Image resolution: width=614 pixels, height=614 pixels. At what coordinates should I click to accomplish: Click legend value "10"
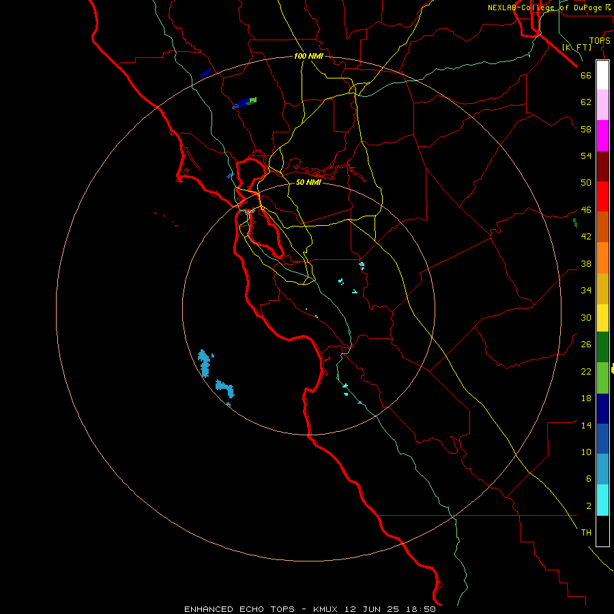coord(586,452)
